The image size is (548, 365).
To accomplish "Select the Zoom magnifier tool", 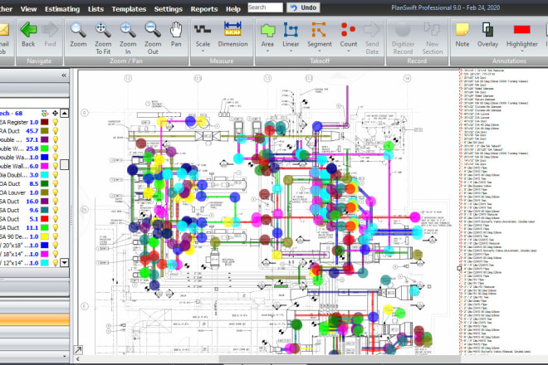I will [x=78, y=35].
